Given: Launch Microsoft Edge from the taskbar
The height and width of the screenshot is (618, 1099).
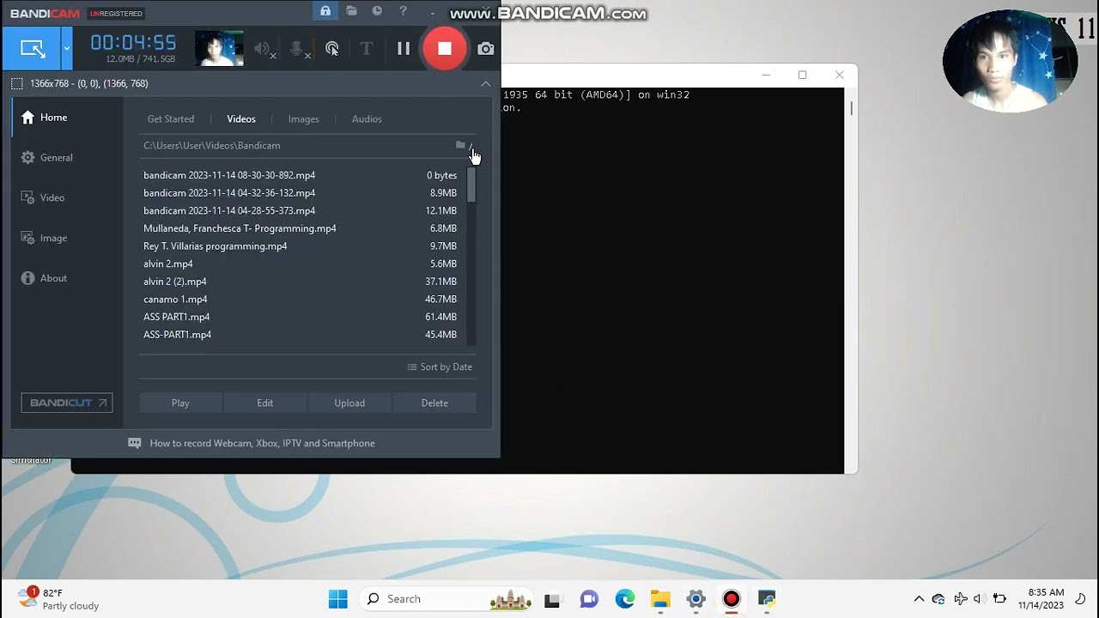Looking at the screenshot, I should point(624,599).
